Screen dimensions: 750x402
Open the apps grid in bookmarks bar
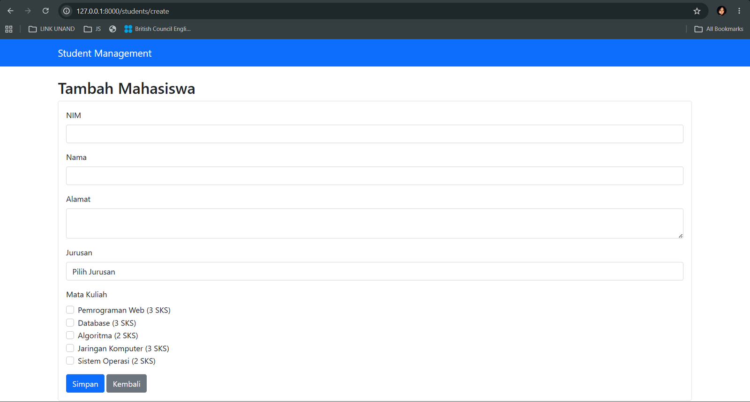pos(9,29)
